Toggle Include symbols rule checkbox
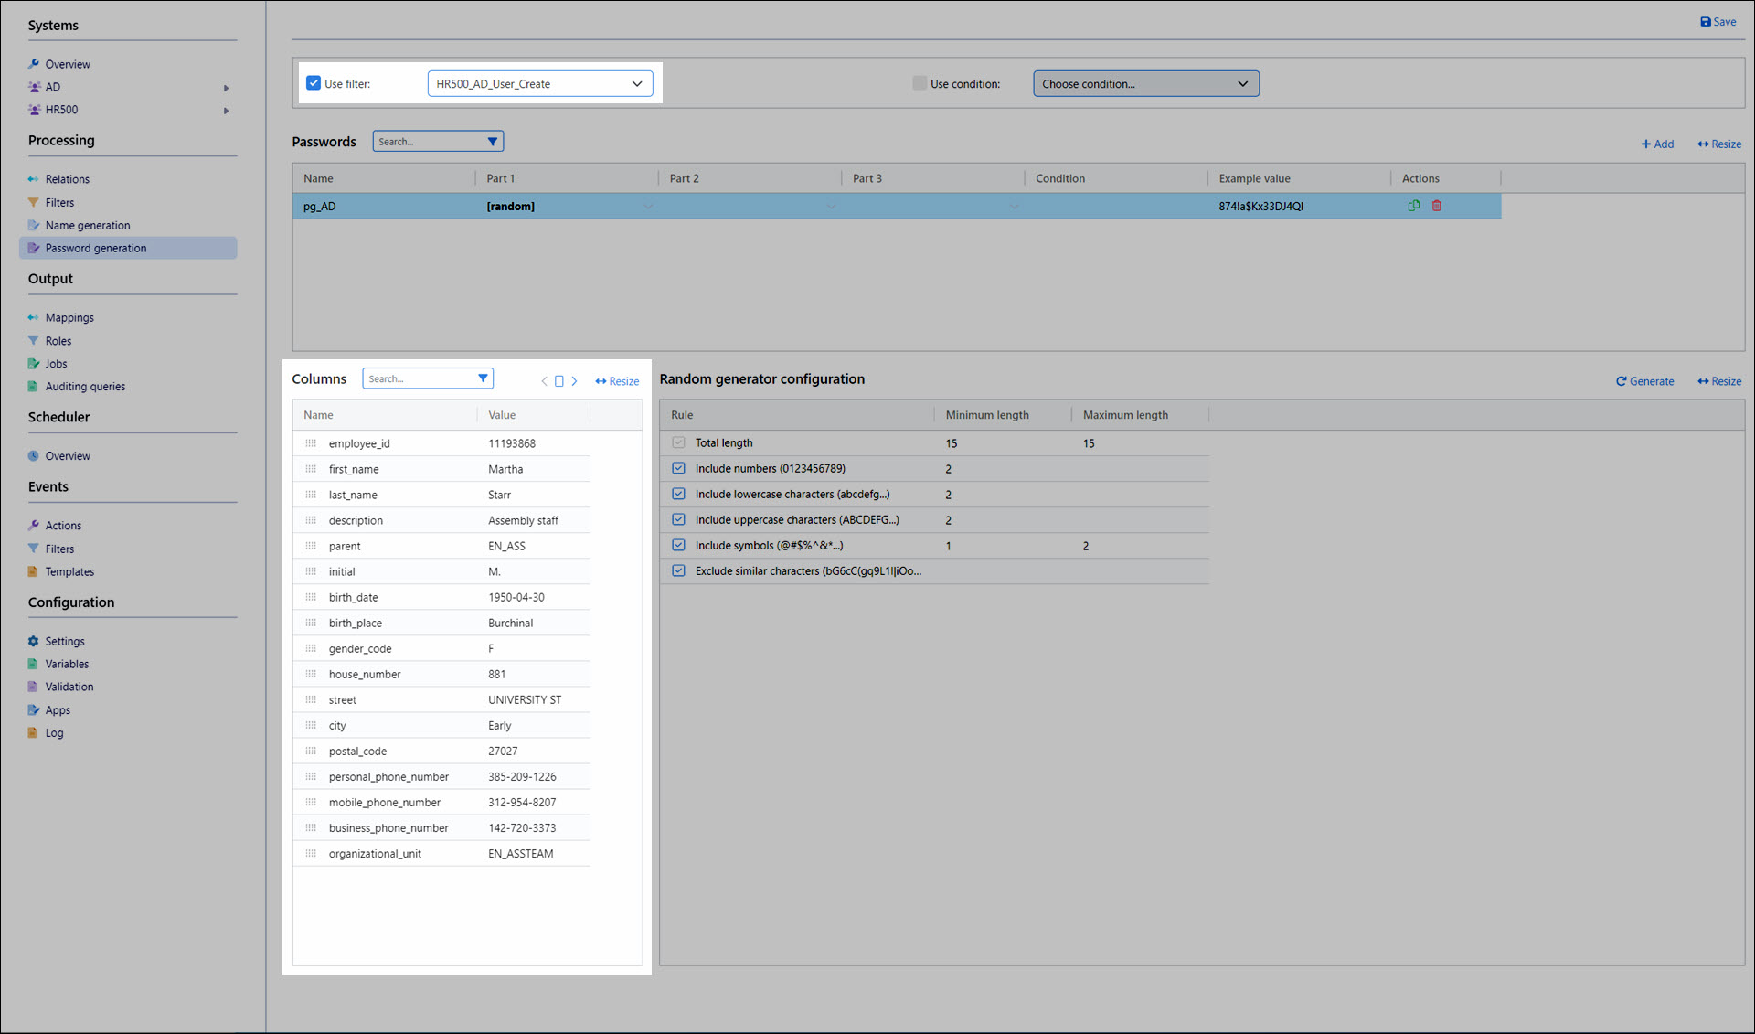 point(678,545)
